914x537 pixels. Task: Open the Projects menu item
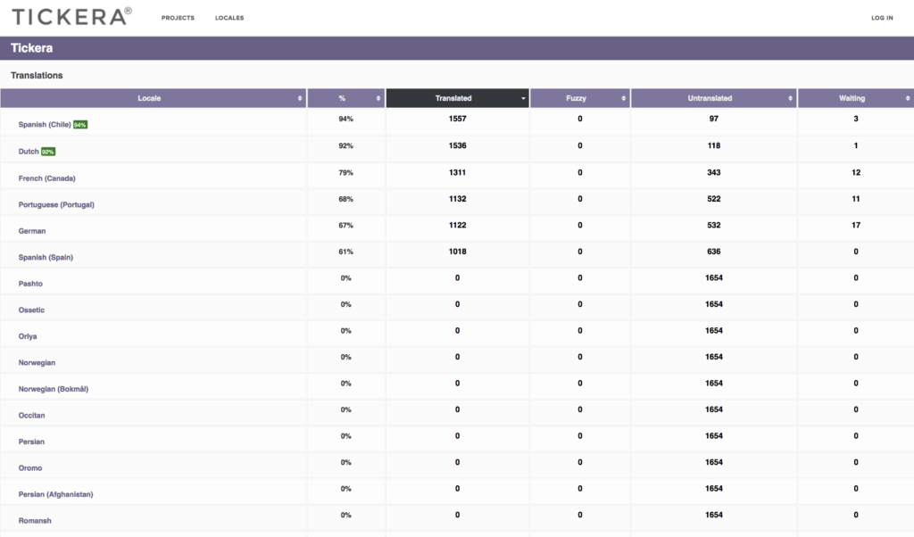178,18
